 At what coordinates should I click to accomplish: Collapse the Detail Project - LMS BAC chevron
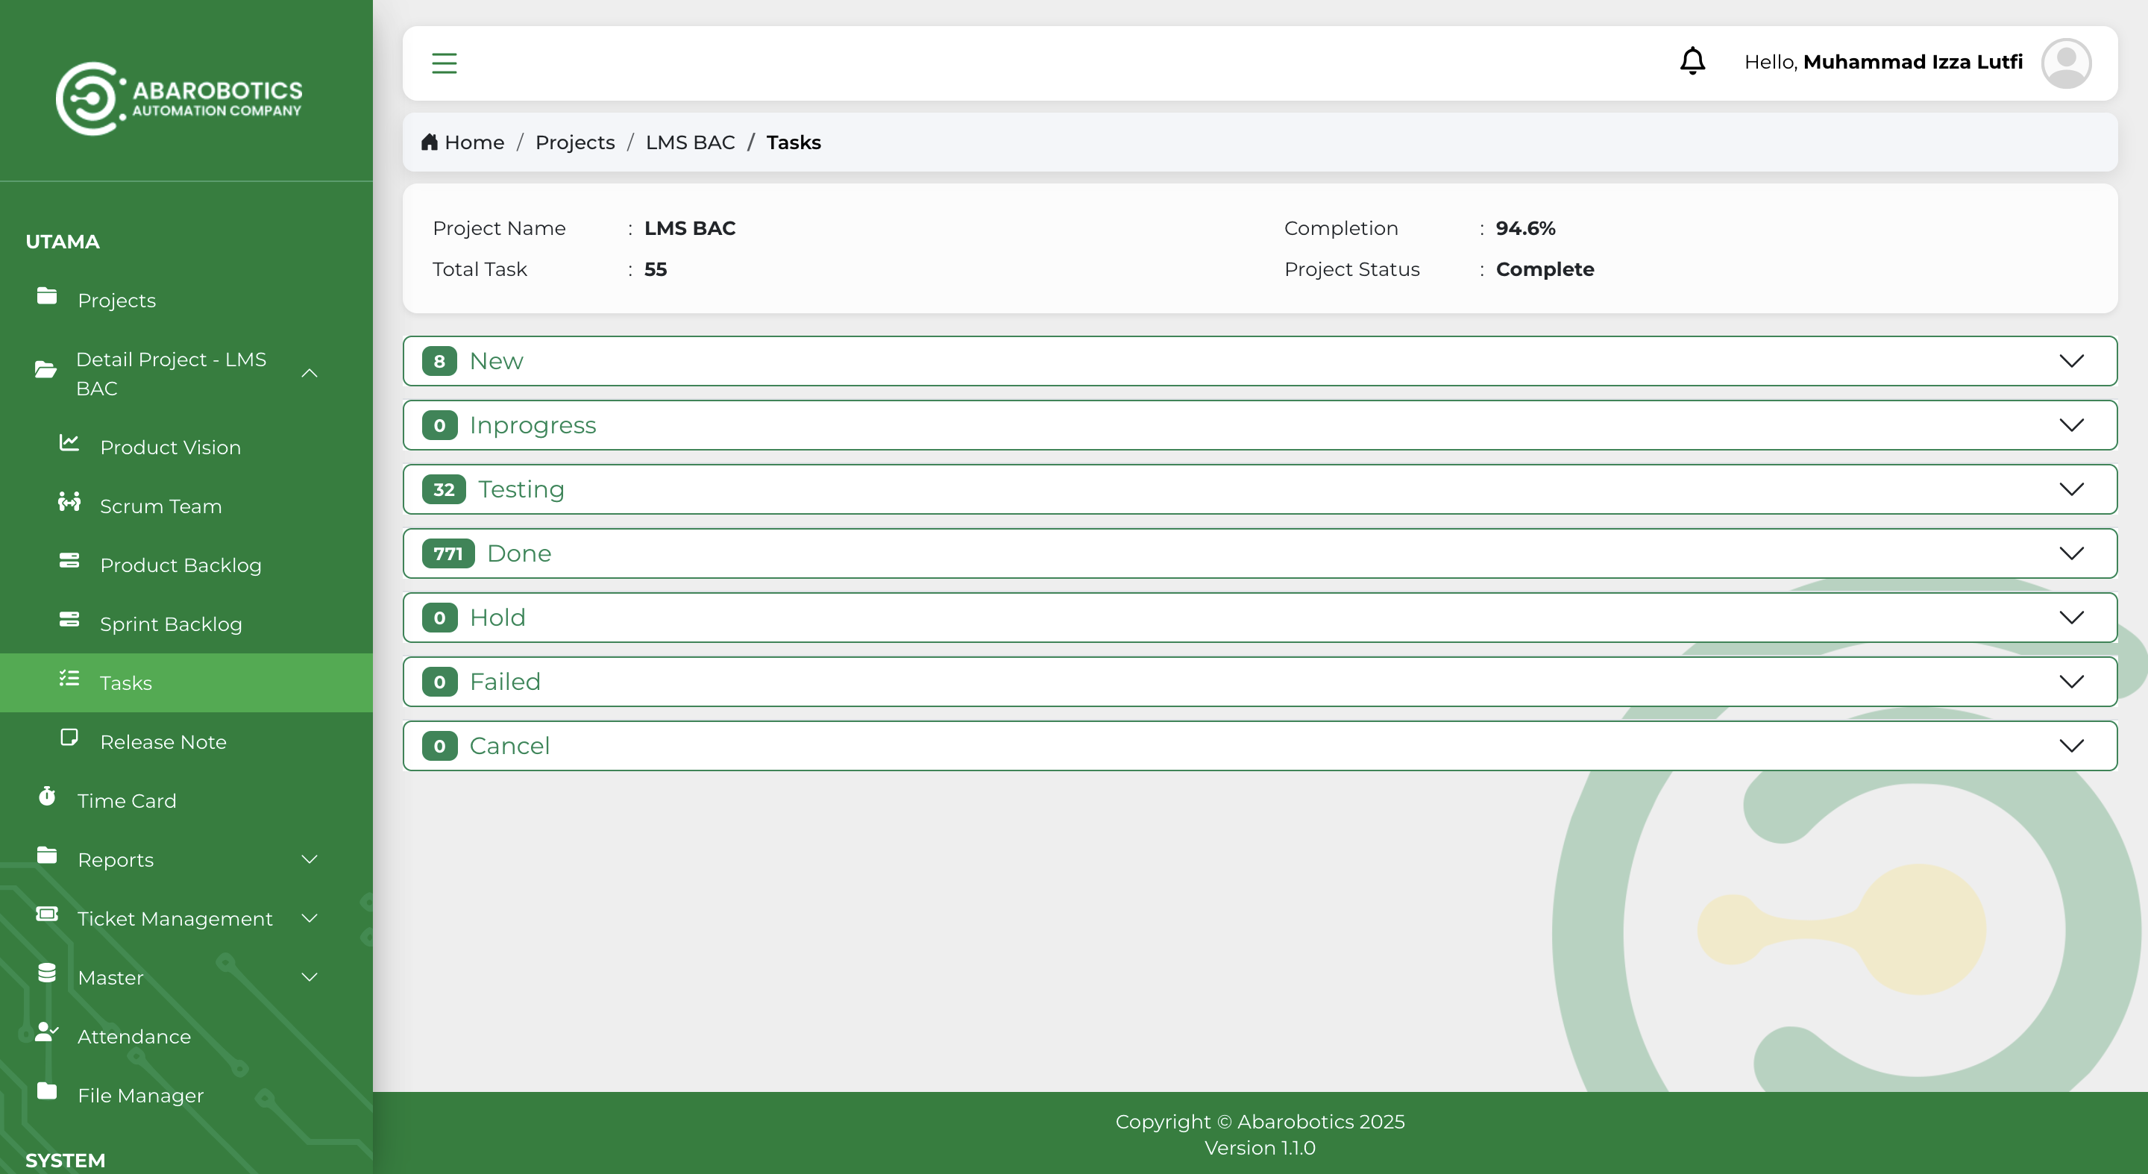[x=310, y=374]
